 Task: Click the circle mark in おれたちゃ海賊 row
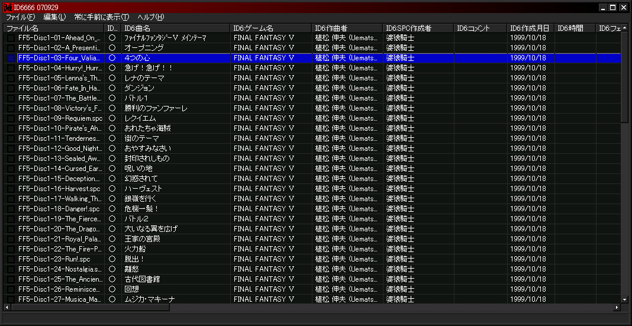112,128
